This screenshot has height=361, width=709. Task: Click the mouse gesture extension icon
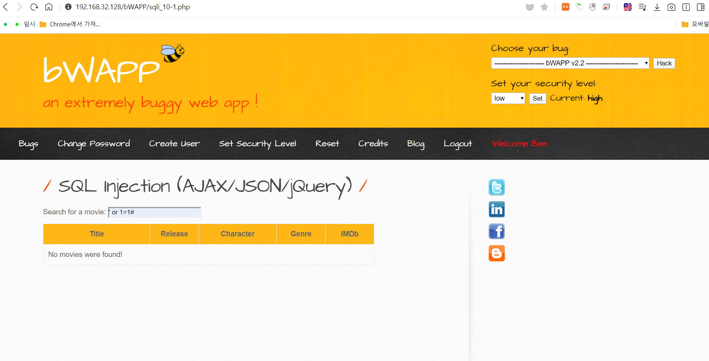[593, 7]
